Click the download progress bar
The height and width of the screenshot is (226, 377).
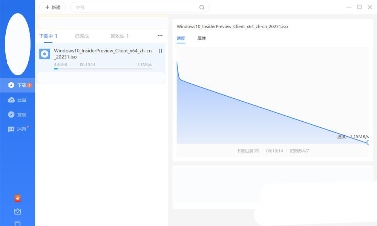[103, 69]
